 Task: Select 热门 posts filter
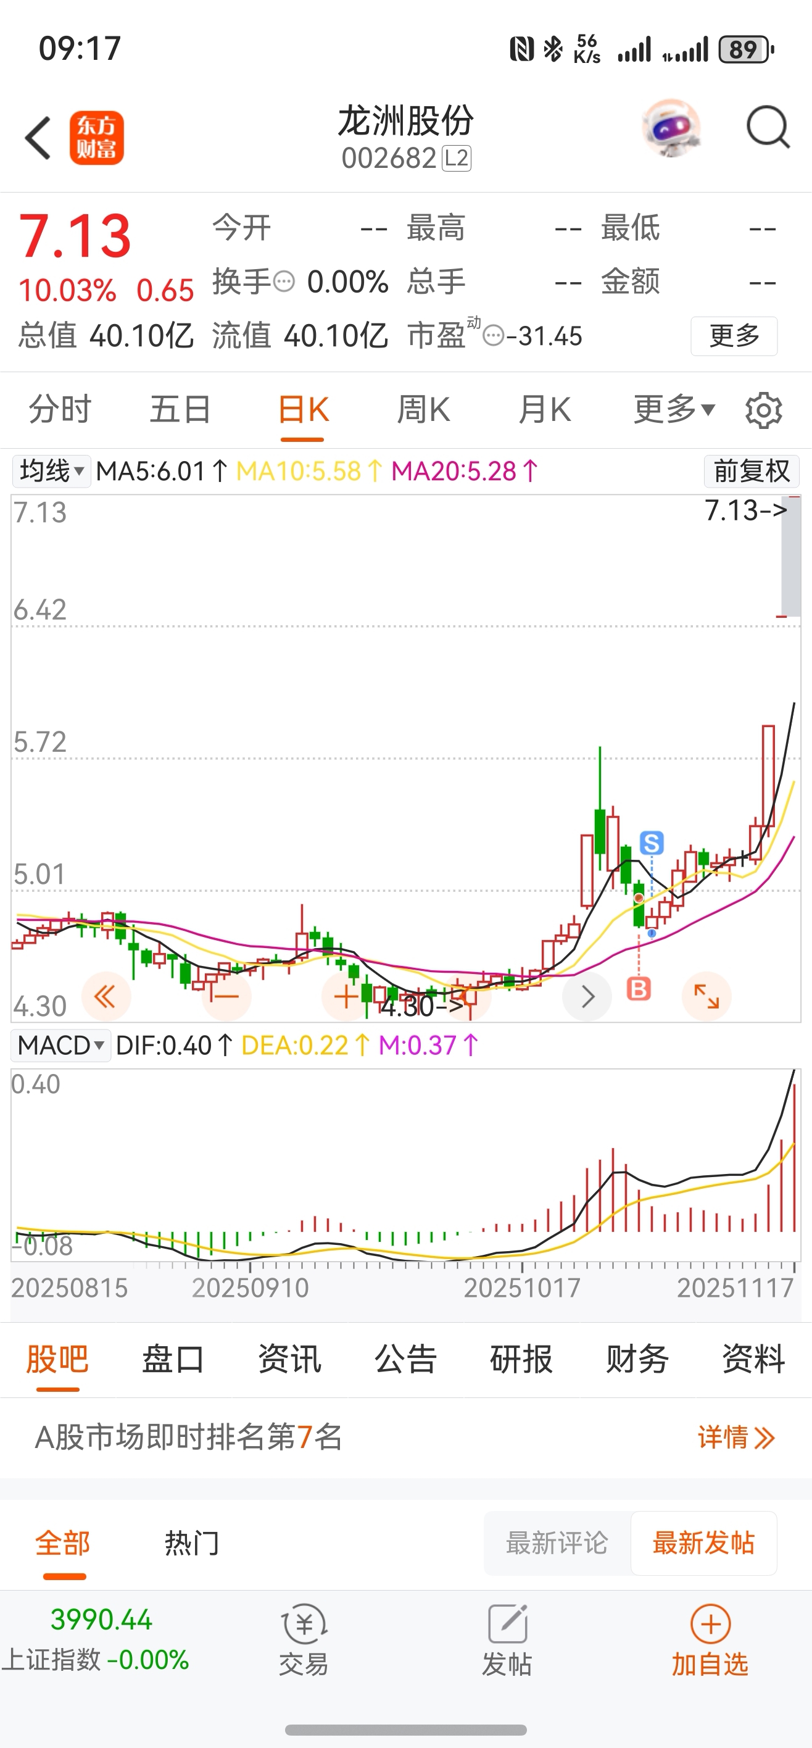192,1542
